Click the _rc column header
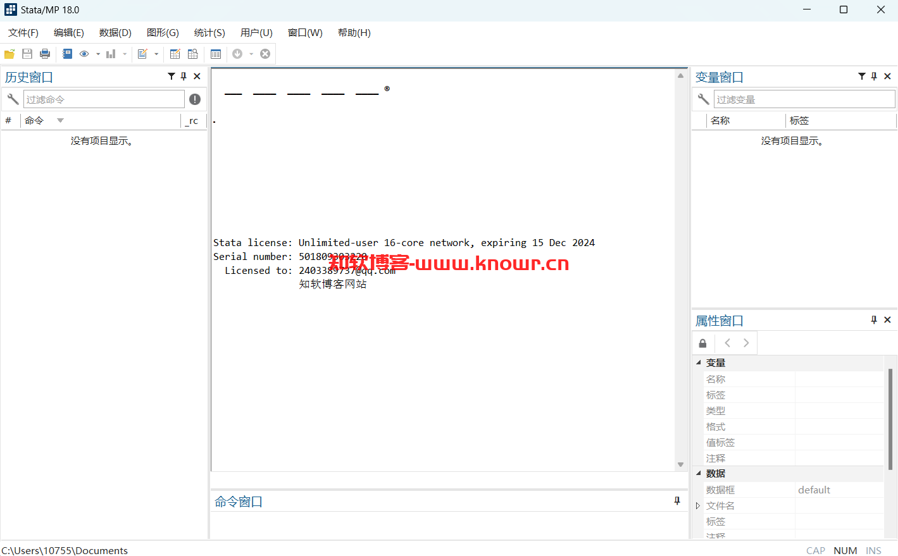 point(193,120)
